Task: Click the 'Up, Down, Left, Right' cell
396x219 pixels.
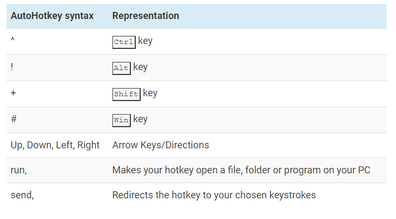Action: click(55, 145)
